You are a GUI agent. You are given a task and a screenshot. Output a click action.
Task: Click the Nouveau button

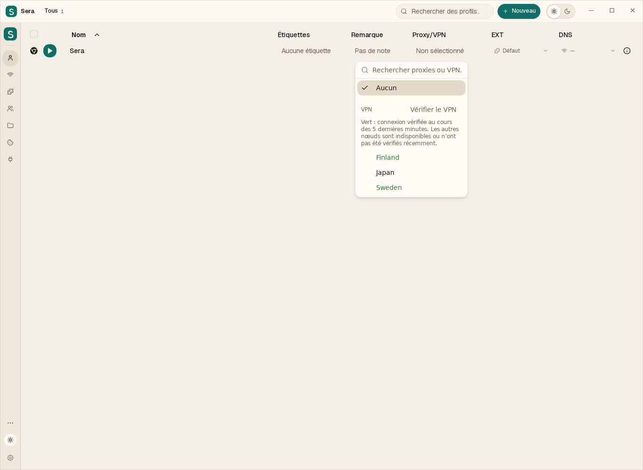519,11
